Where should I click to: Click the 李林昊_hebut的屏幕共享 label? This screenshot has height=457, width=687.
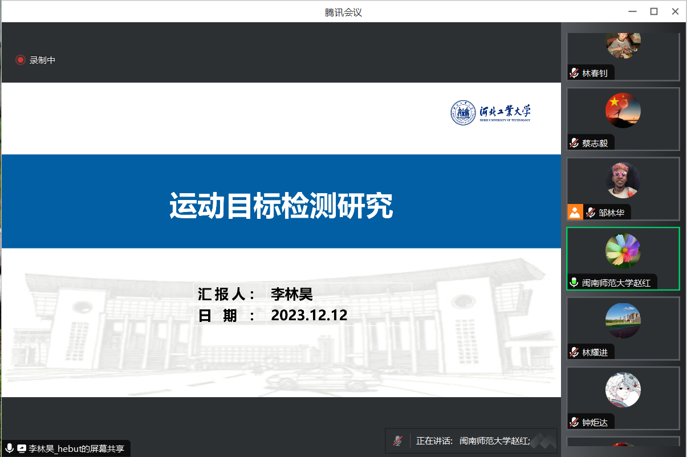point(76,448)
